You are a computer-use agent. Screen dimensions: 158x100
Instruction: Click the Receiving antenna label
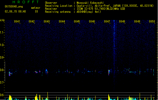pos(58,12)
